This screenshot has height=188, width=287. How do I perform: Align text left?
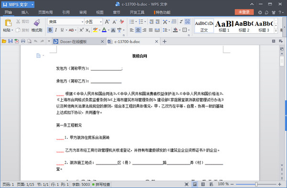pyautogui.click(x=132, y=30)
